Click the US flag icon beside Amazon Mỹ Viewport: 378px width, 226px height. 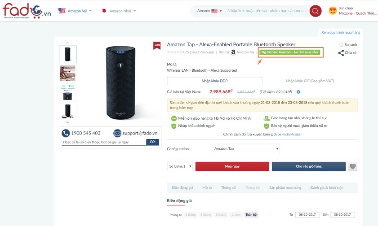[62, 11]
